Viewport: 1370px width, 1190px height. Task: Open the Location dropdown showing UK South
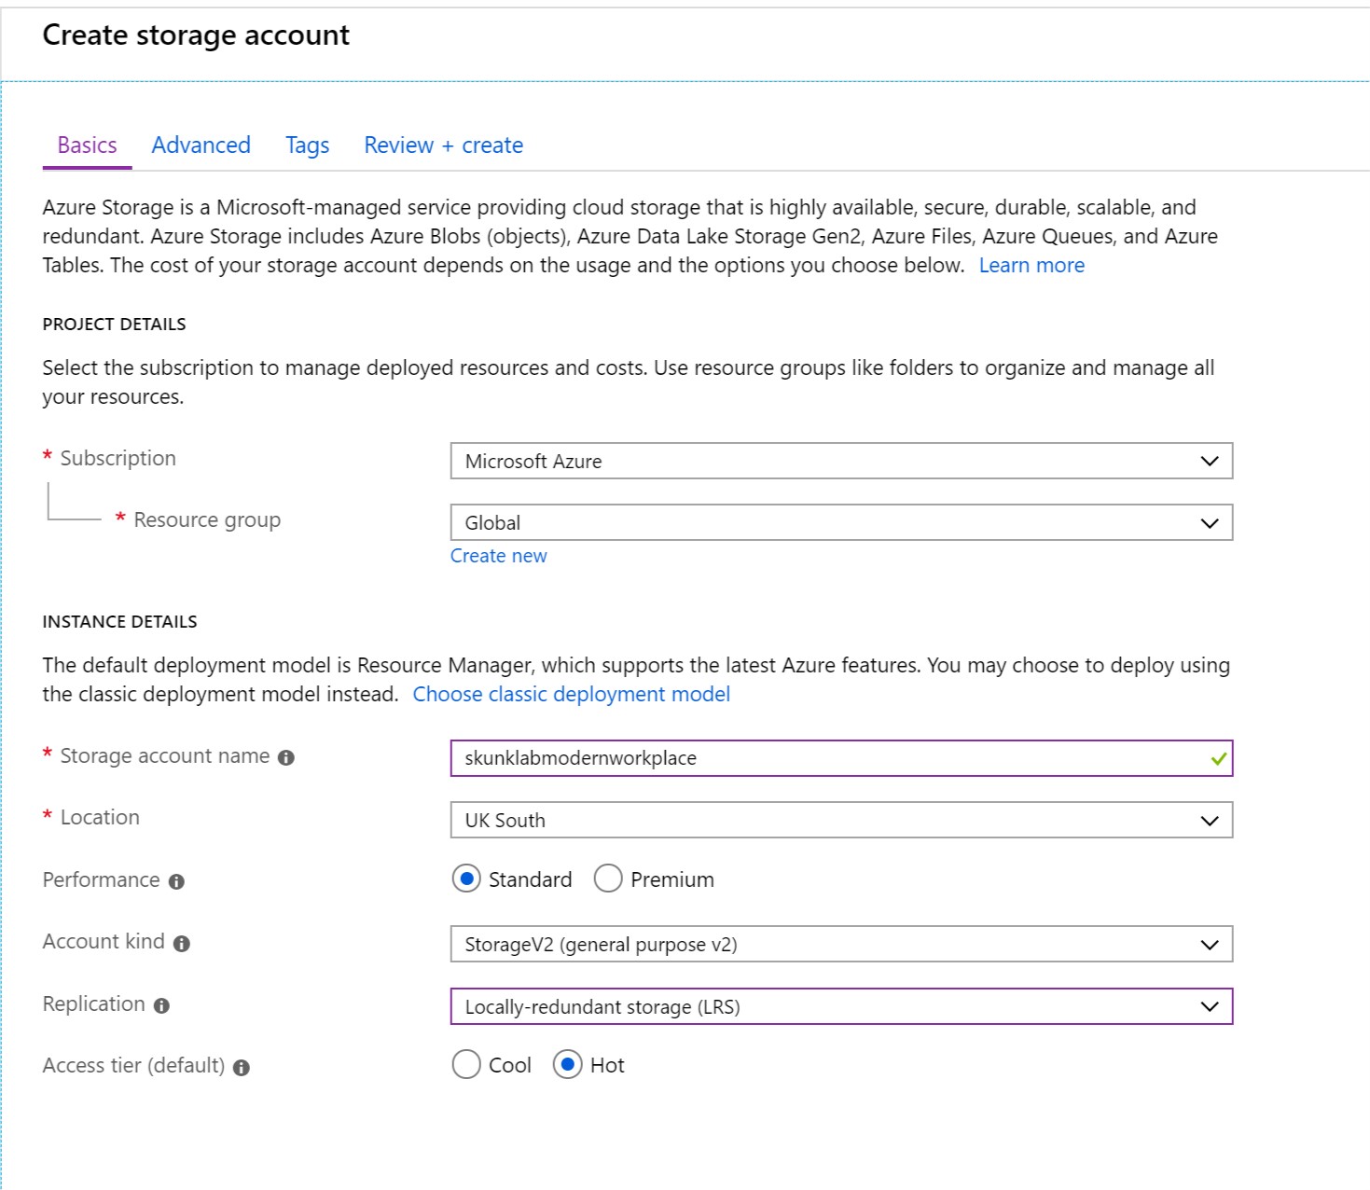840,820
